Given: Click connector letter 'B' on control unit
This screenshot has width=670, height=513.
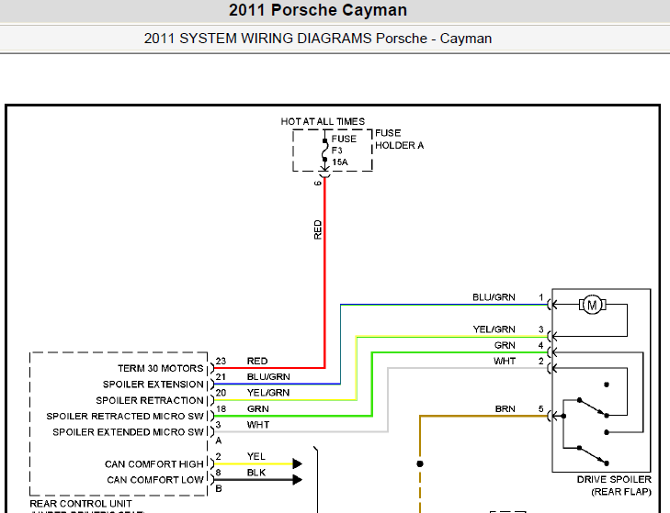Looking at the screenshot, I should (x=219, y=488).
